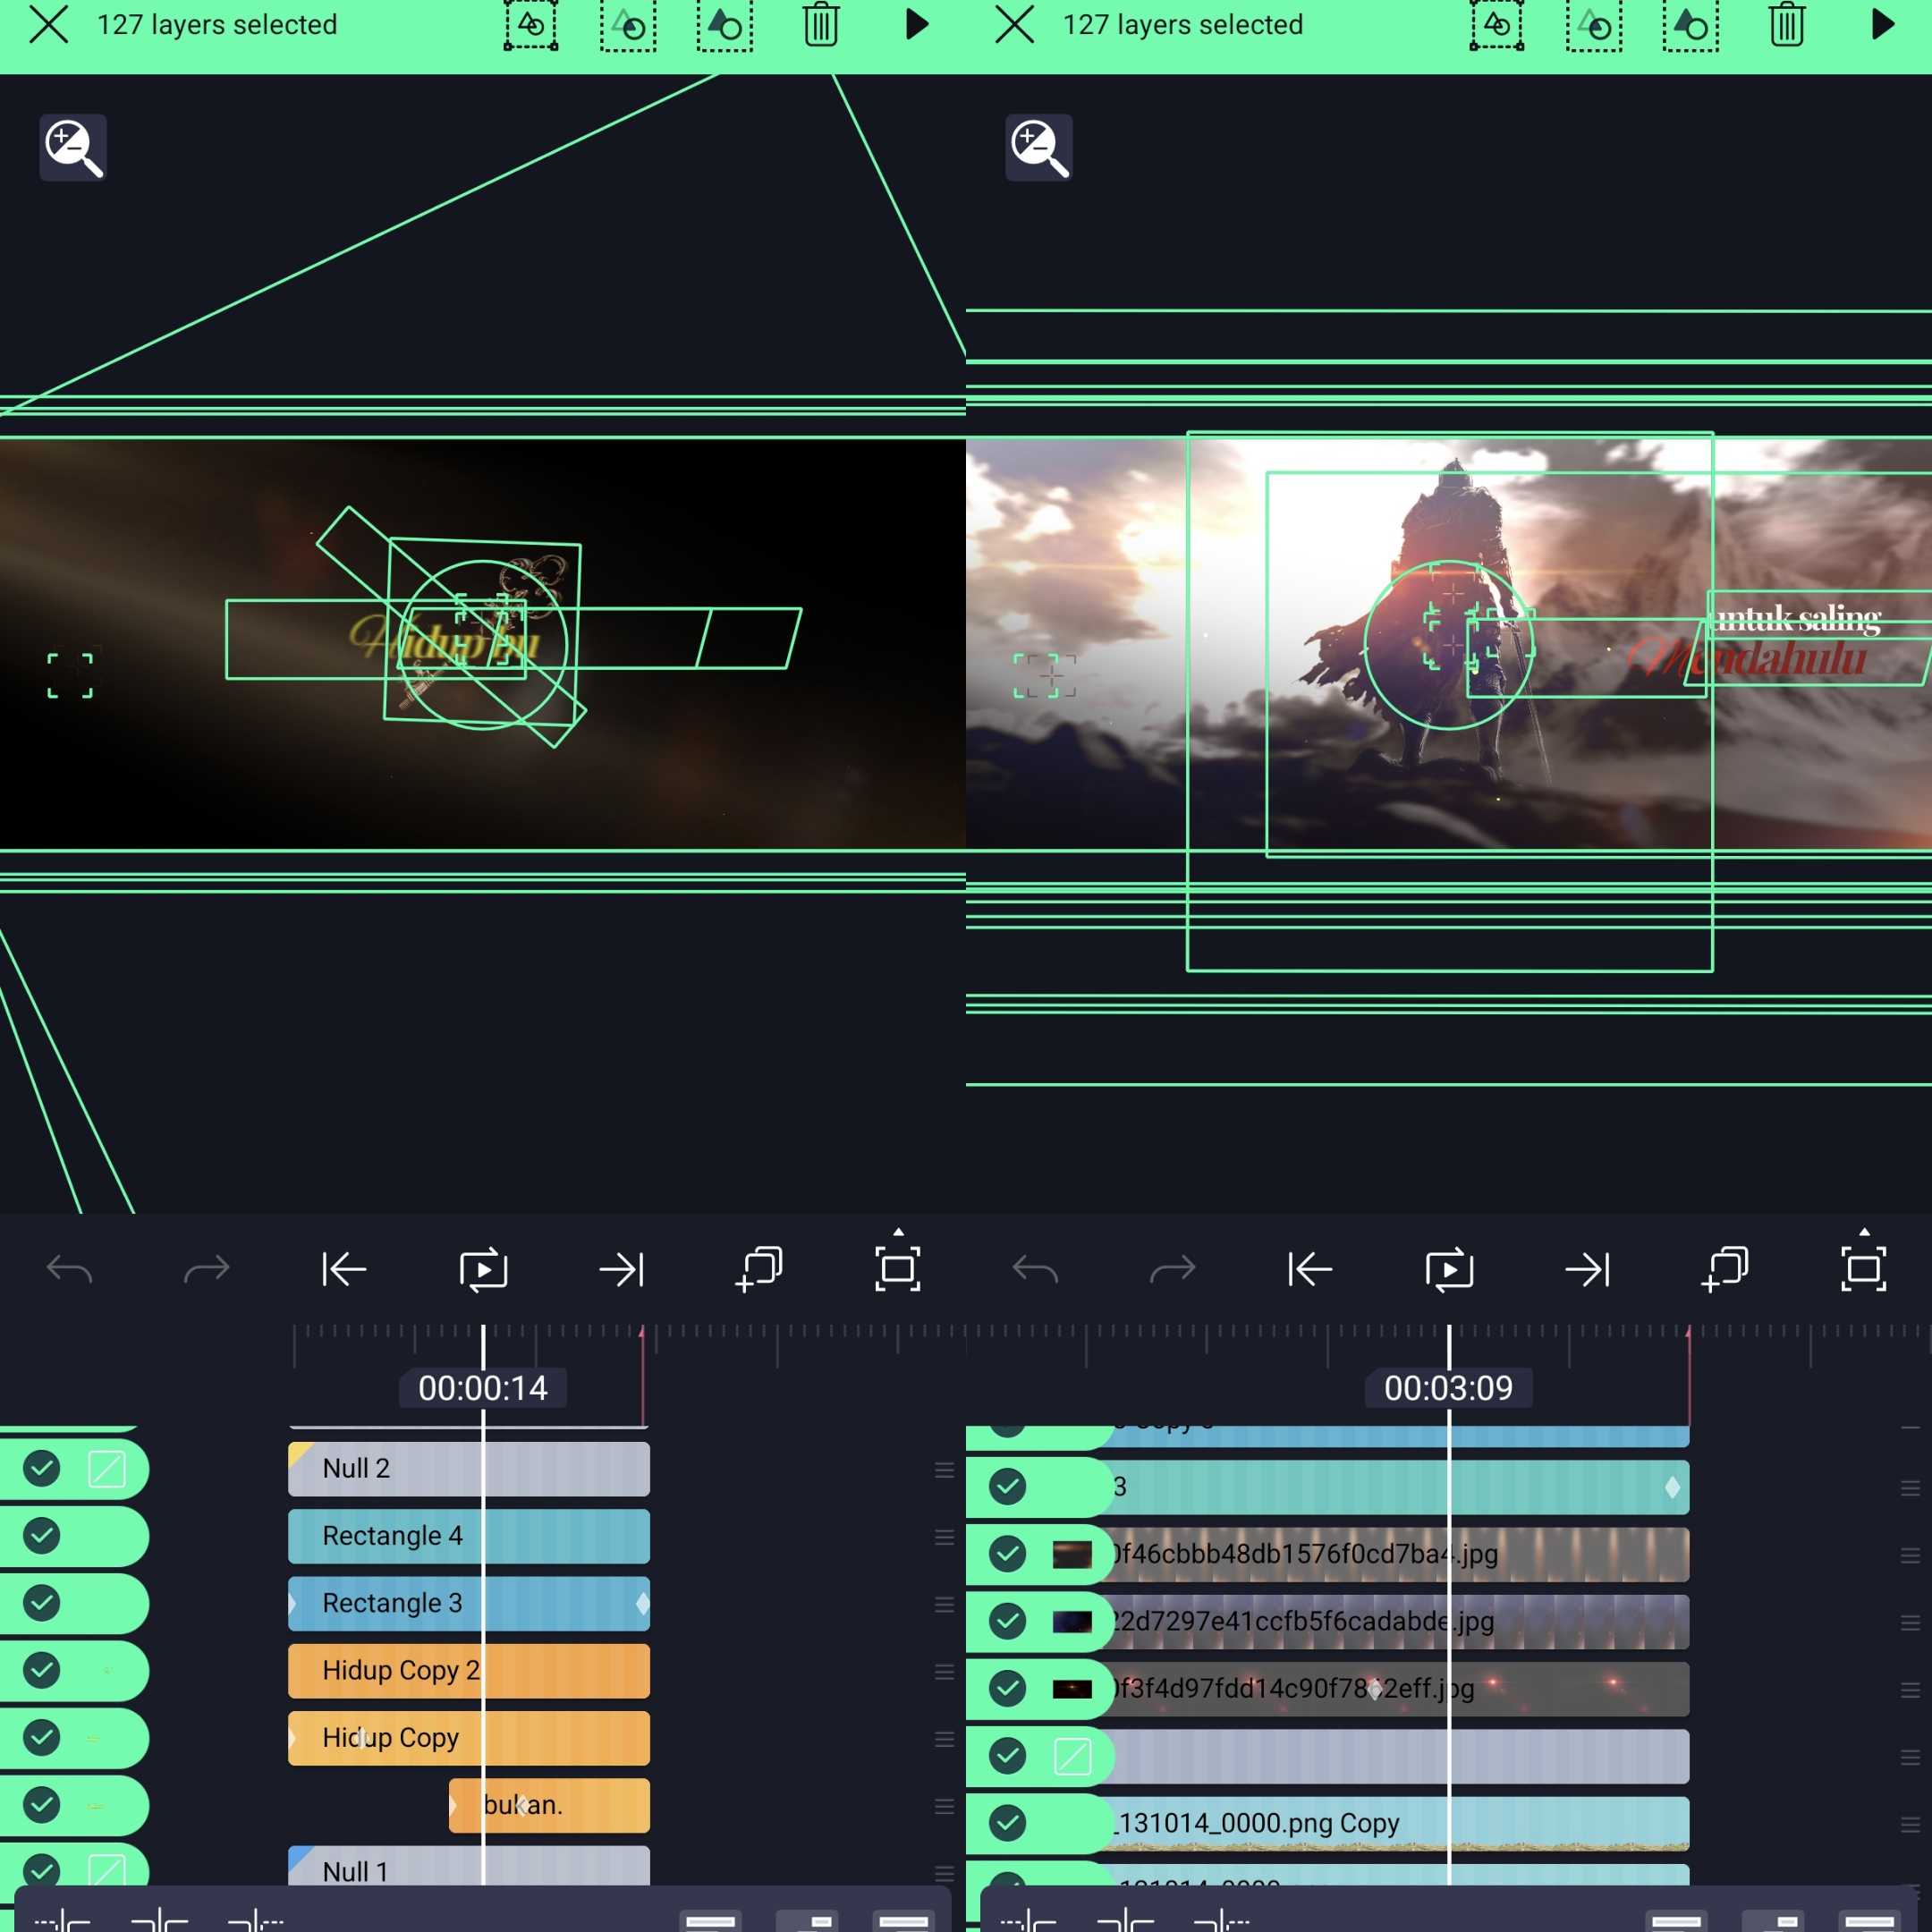
Task: Uncheck the 131014_0000.png Copy layer checkmark
Action: [x=1008, y=1823]
